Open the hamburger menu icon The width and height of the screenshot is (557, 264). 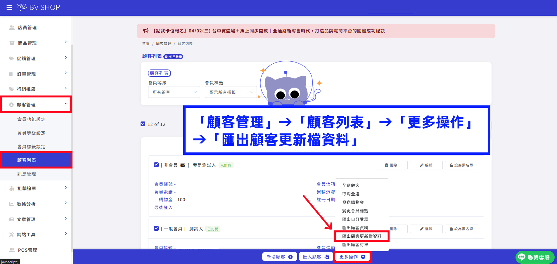(9, 7)
